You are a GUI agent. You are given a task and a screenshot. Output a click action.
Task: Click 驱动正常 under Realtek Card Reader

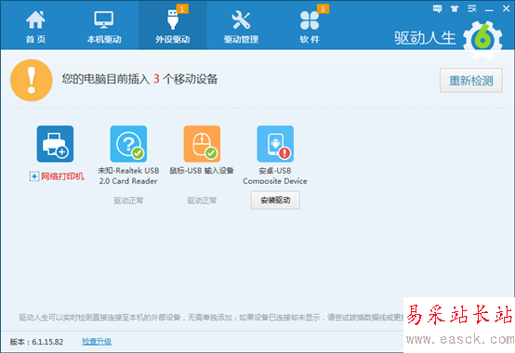(128, 201)
